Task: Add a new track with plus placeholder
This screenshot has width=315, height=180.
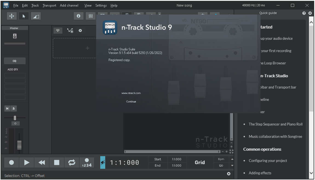Action: (x=87, y=48)
